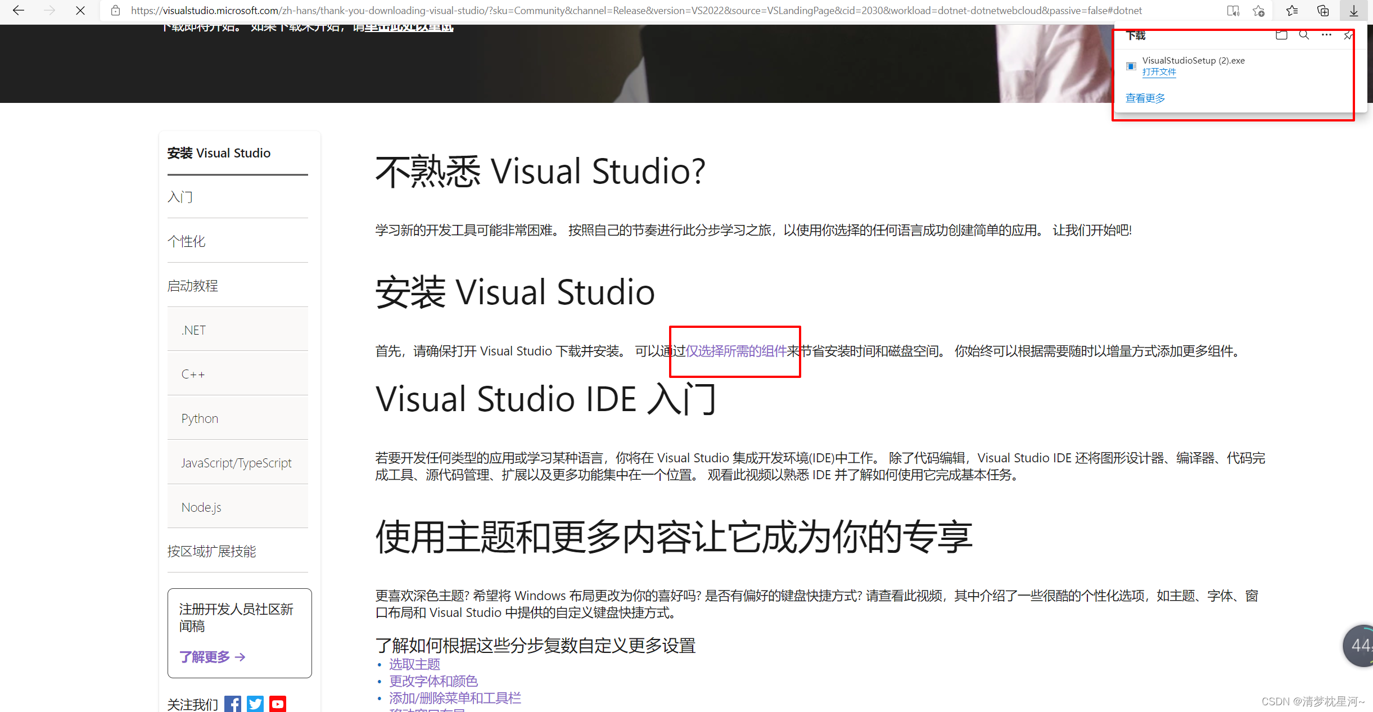Click the 打开文件 link
The height and width of the screenshot is (712, 1373).
[x=1159, y=72]
